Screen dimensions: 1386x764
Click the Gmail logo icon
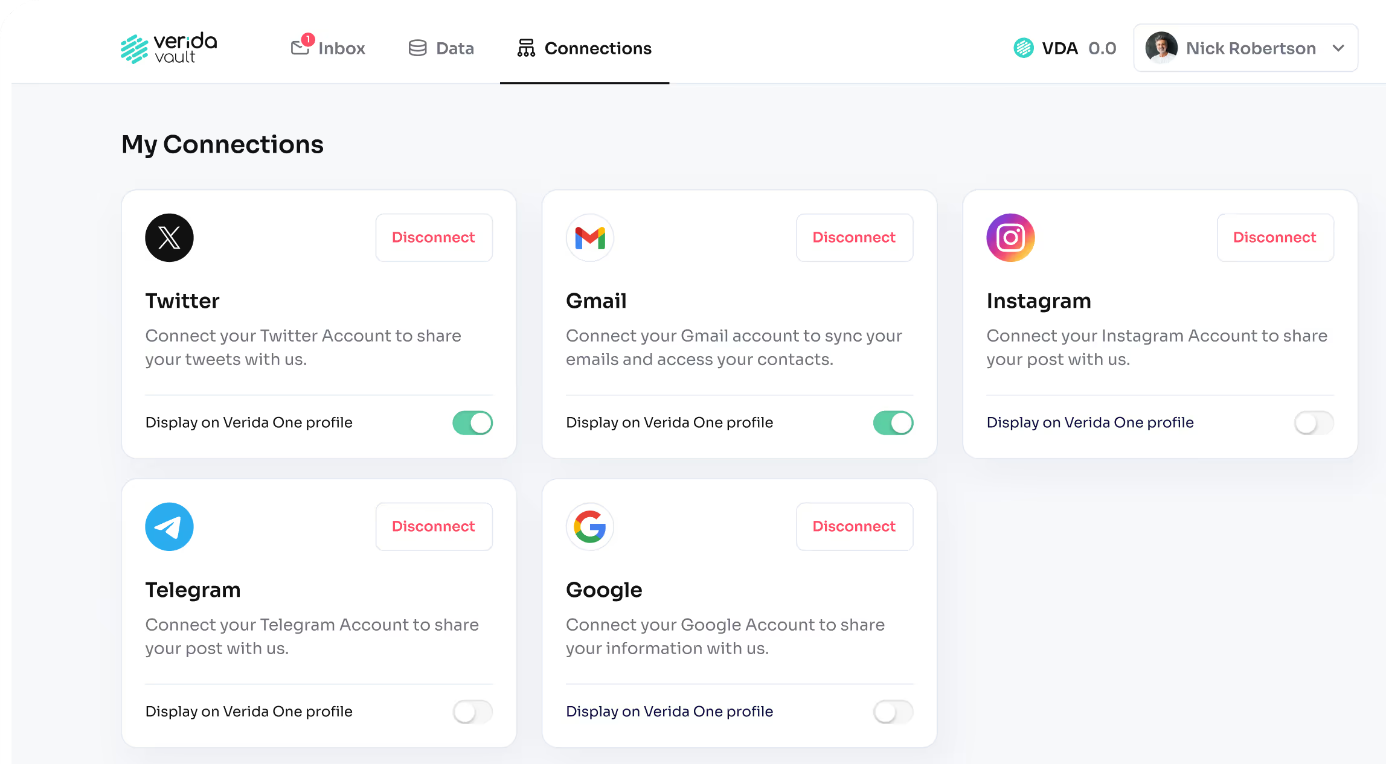[x=590, y=238]
